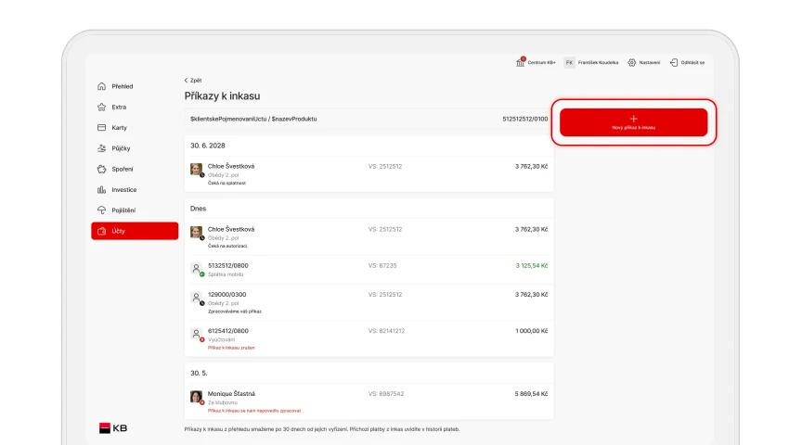Click Příkaz k inkasu zrušen status

(231, 348)
